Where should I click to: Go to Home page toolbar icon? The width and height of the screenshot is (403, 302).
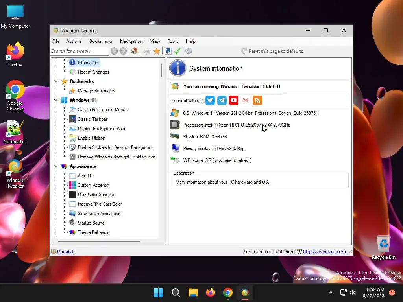click(135, 51)
